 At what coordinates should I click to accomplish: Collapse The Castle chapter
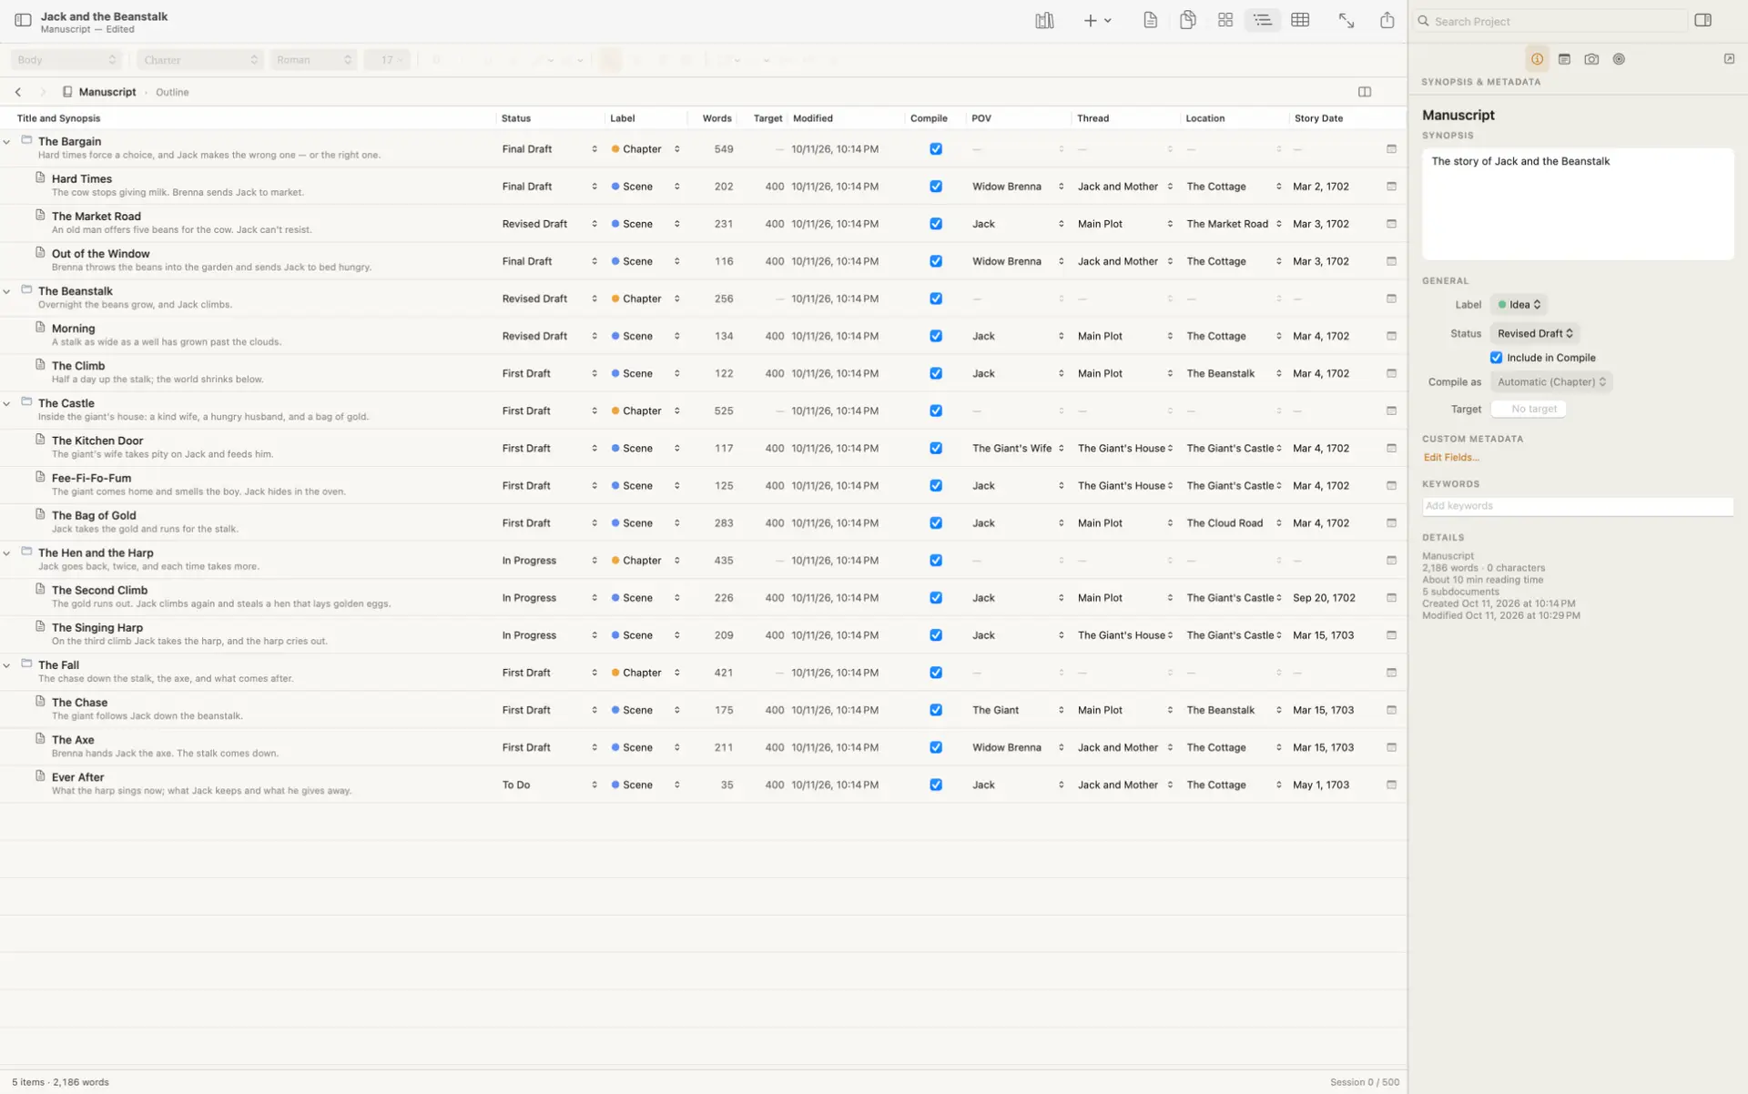tap(6, 403)
